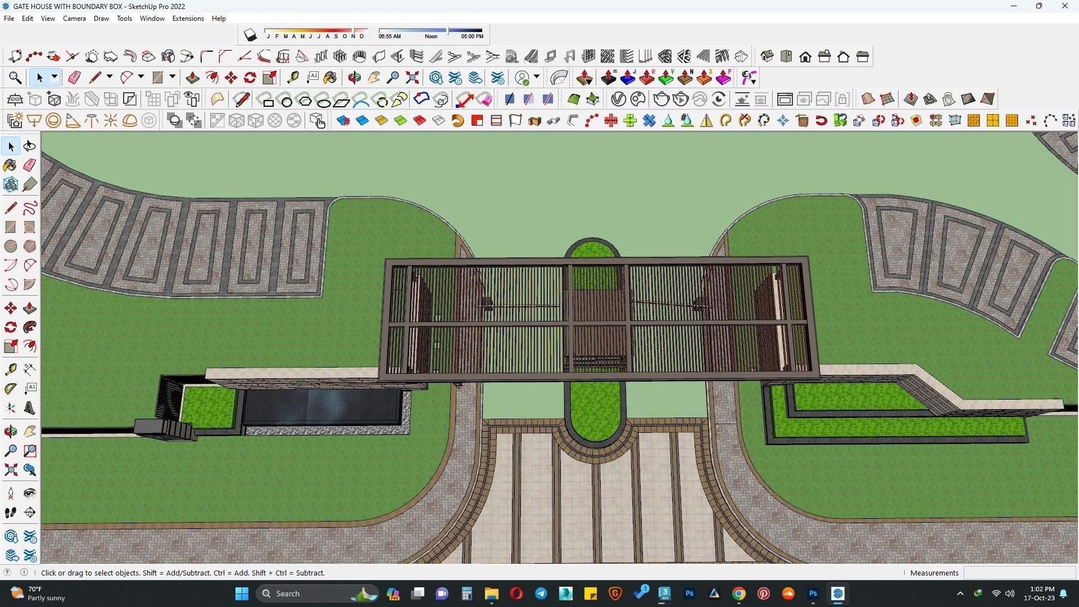Switch to Front view house icon
Screen dimensions: 1079x607
coord(805,56)
